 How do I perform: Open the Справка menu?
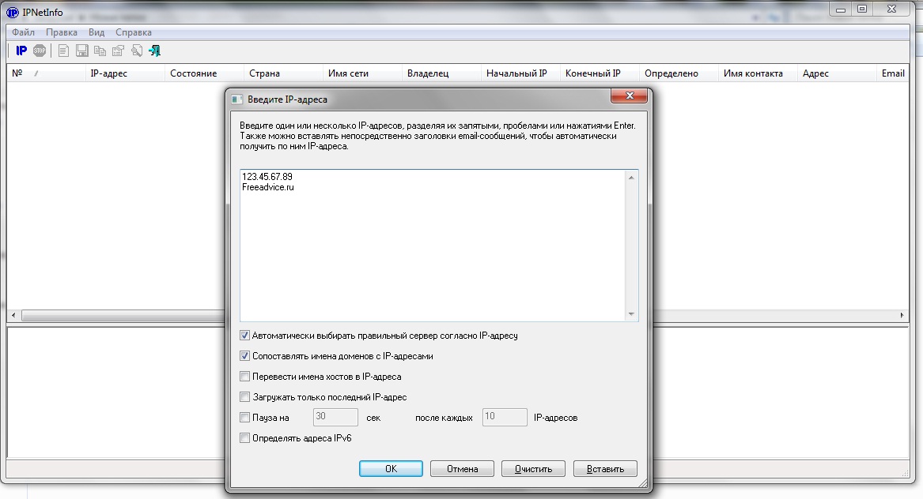coord(134,32)
